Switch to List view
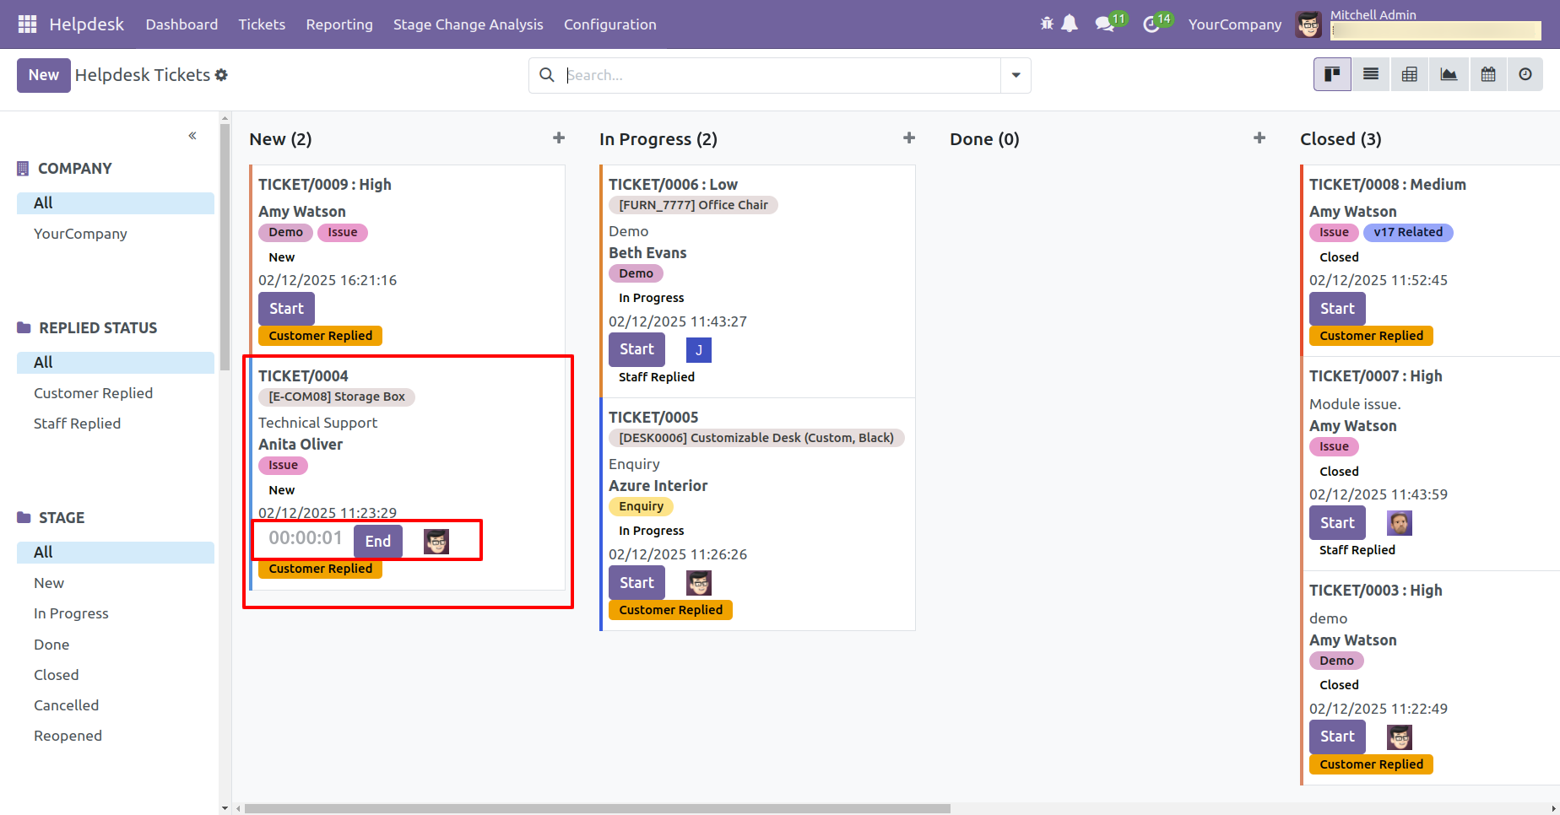The height and width of the screenshot is (815, 1560). click(x=1371, y=74)
